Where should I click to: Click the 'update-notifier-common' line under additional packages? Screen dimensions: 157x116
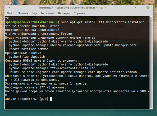tap(29, 49)
